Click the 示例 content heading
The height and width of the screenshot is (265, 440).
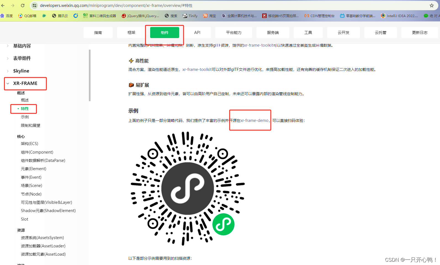133,111
